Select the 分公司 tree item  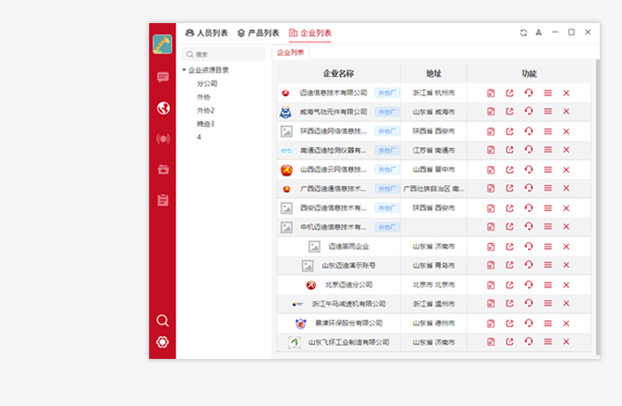click(207, 83)
